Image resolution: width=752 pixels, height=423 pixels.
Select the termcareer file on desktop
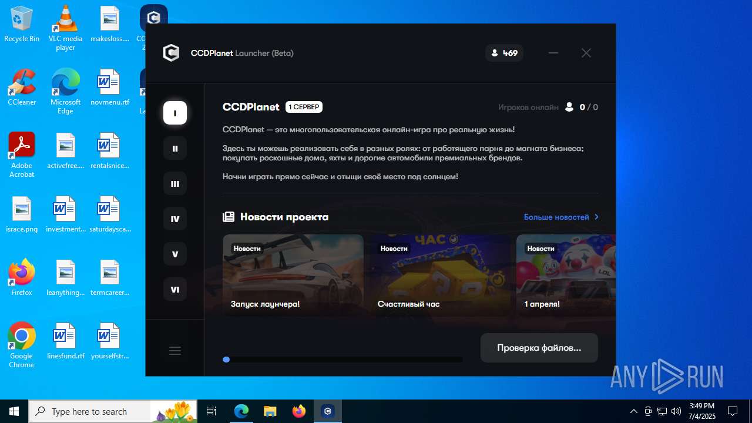(109, 278)
